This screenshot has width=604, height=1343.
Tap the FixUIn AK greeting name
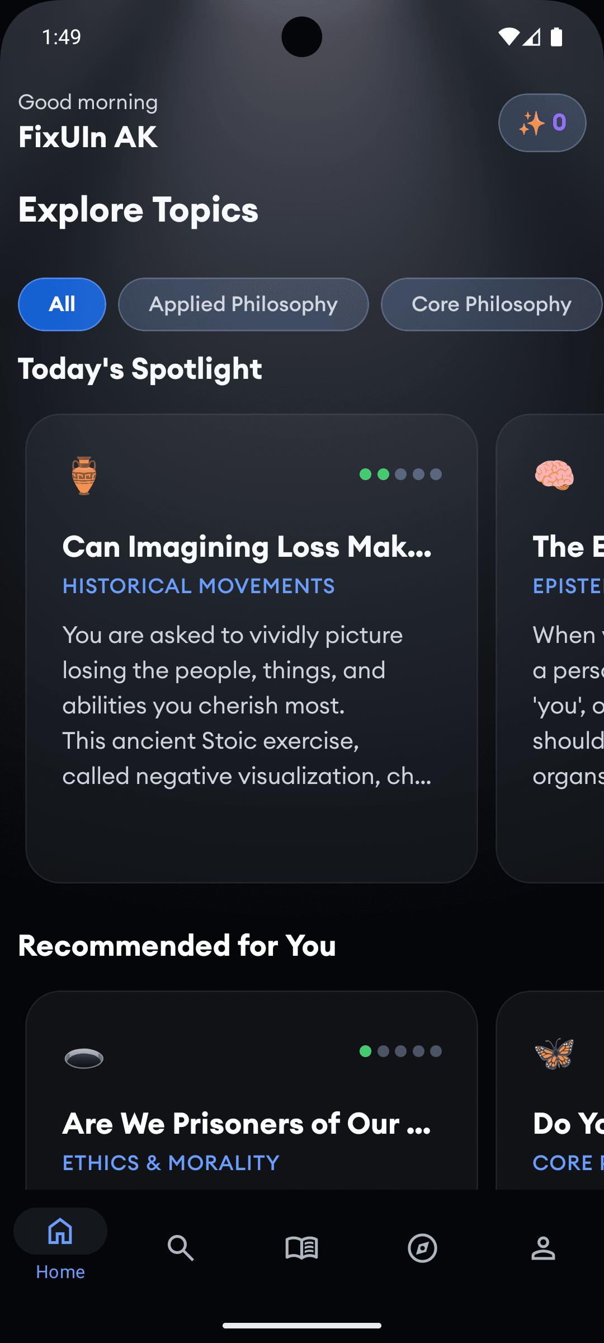pyautogui.click(x=88, y=136)
